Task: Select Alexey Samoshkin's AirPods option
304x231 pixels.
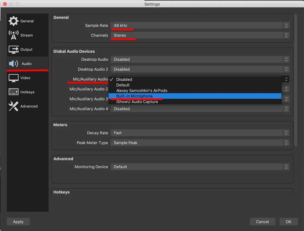Action: tap(141, 91)
